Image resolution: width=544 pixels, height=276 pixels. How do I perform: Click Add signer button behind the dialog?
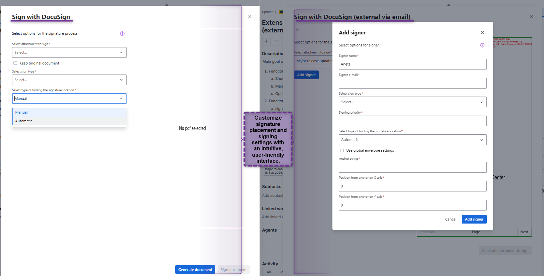pyautogui.click(x=306, y=75)
